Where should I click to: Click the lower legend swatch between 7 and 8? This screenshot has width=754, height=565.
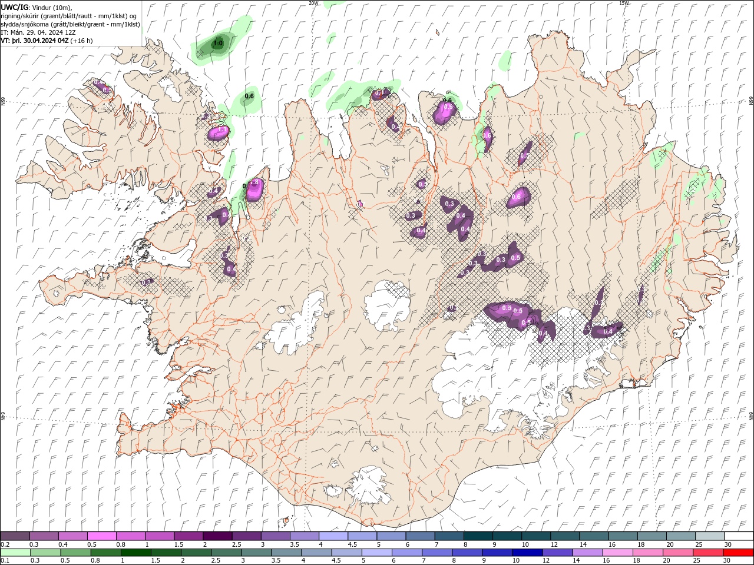[x=436, y=553]
